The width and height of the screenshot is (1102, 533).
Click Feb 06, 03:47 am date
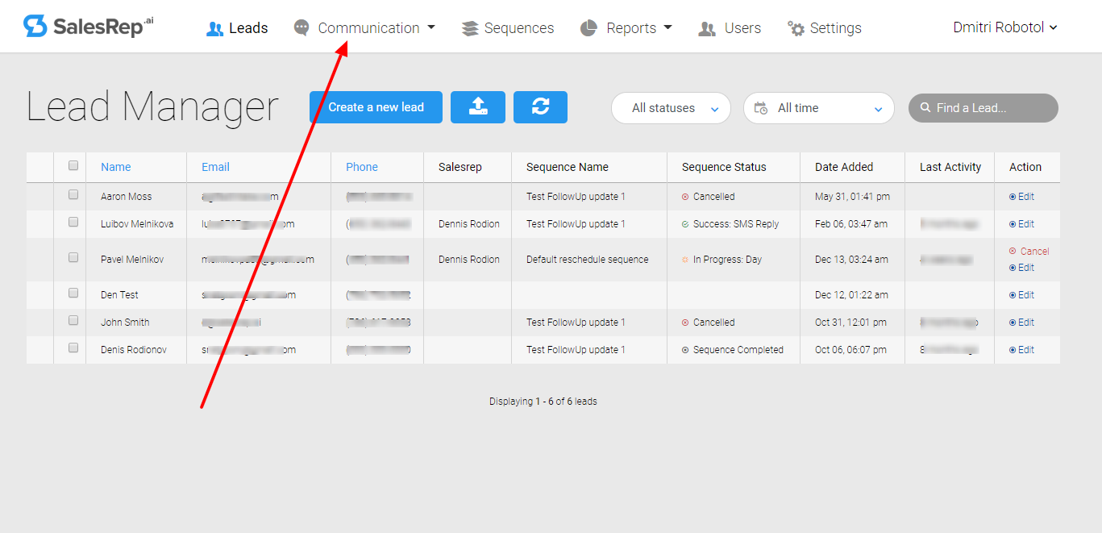click(x=851, y=224)
